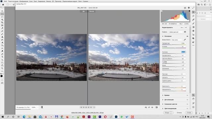212x119 pixels.
Task: Open the arrow dropdown next to Открыть
Action: click(172, 113)
